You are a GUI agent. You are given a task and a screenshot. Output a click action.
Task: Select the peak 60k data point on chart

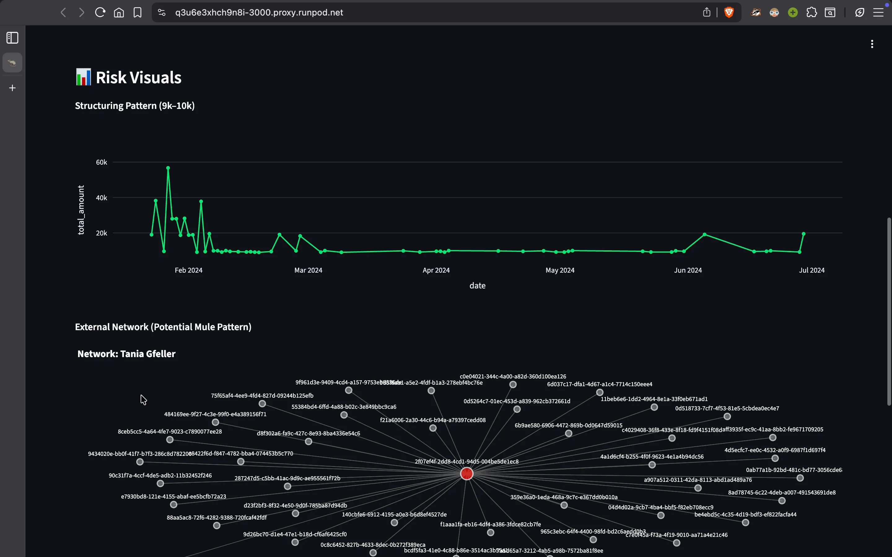tap(168, 168)
